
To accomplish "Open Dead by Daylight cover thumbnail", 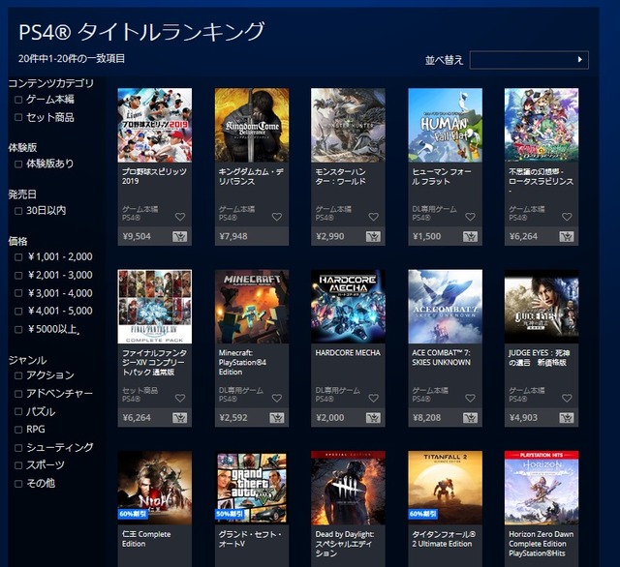I will pyautogui.click(x=348, y=488).
